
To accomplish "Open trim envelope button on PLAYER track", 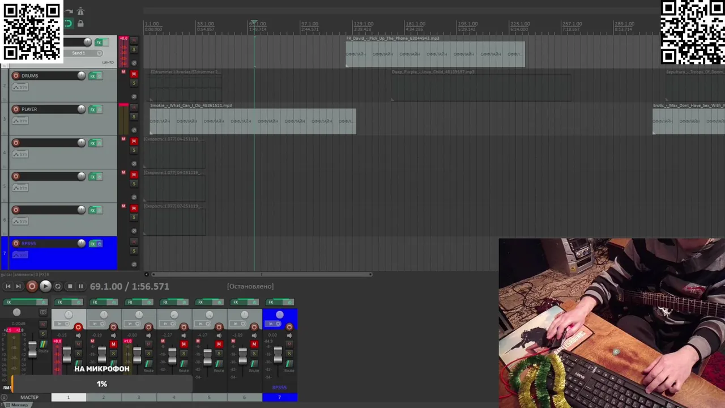I will pos(20,121).
